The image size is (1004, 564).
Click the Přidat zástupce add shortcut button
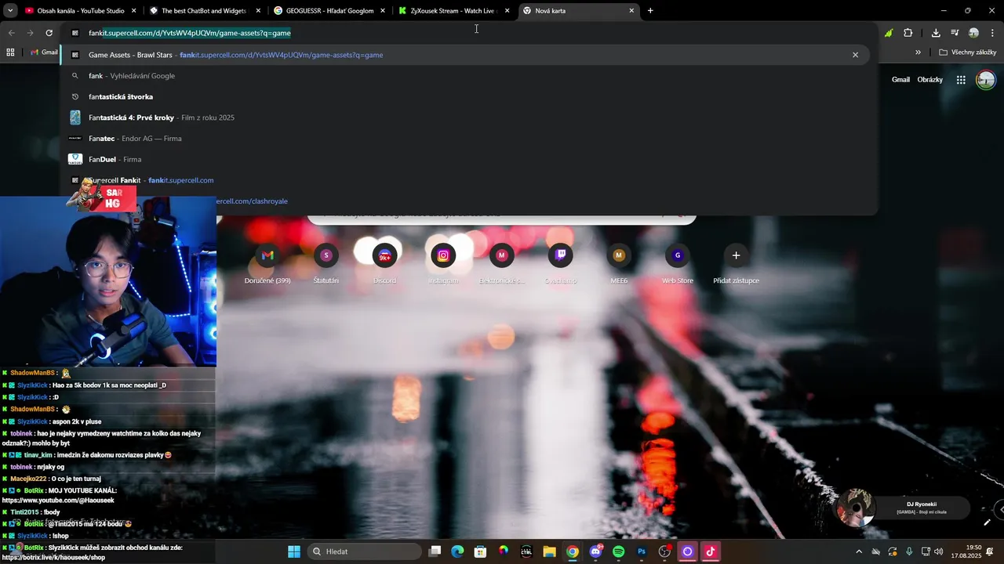click(736, 264)
